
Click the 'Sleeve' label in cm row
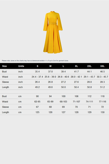[x=6, y=107]
